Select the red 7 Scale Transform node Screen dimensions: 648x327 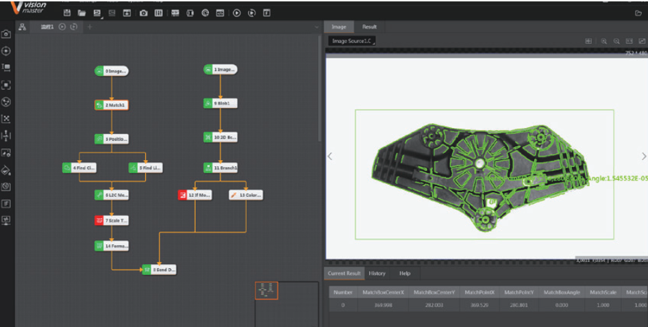point(112,220)
